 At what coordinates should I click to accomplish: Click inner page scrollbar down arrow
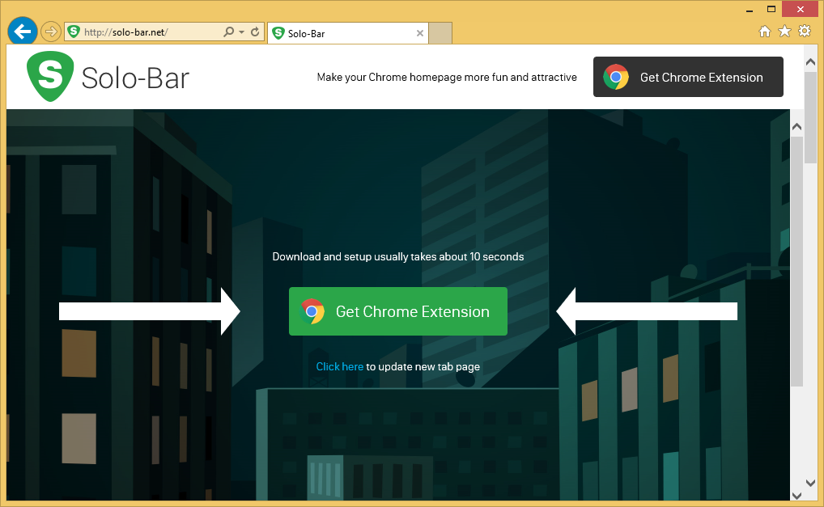pyautogui.click(x=796, y=496)
